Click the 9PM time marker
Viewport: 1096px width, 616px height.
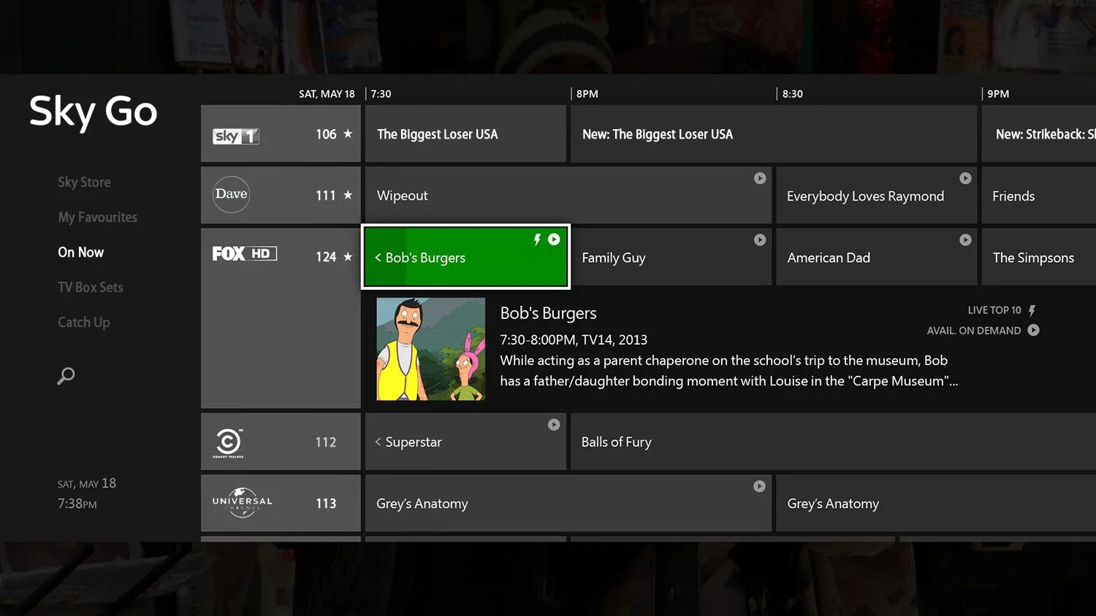pos(998,94)
